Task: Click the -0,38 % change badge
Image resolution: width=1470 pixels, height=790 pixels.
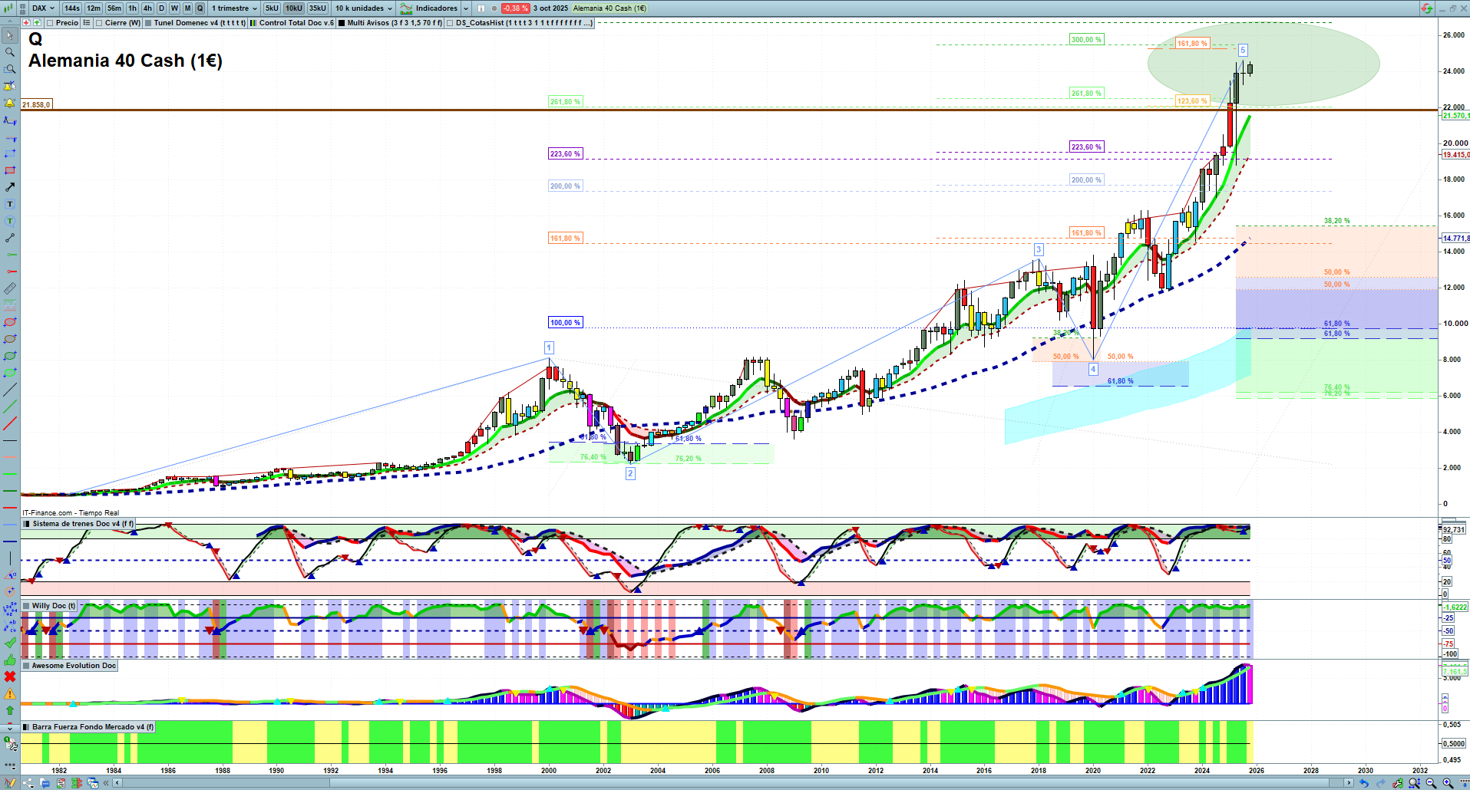Action: [x=515, y=8]
